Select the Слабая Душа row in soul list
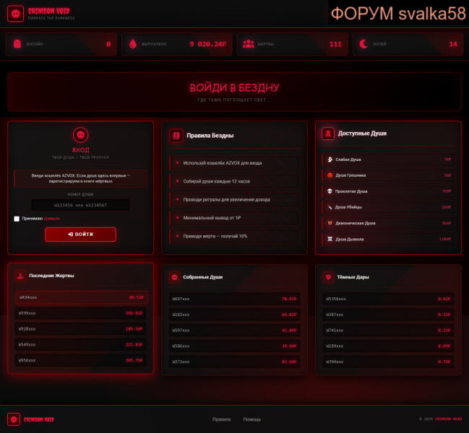 click(388, 159)
